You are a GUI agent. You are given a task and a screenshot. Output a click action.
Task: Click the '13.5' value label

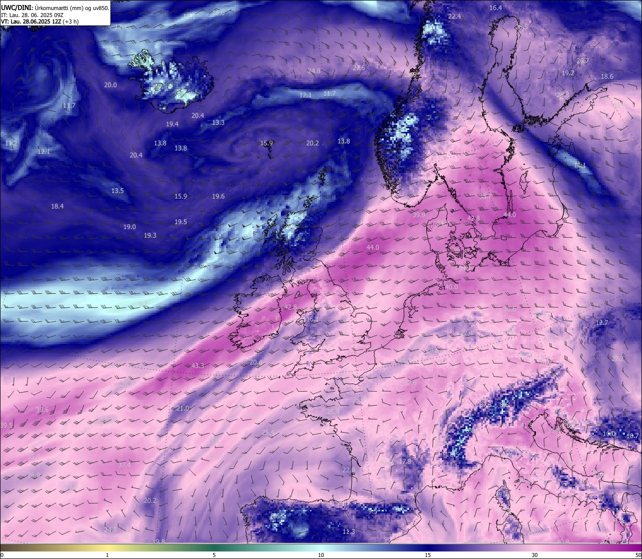click(117, 191)
